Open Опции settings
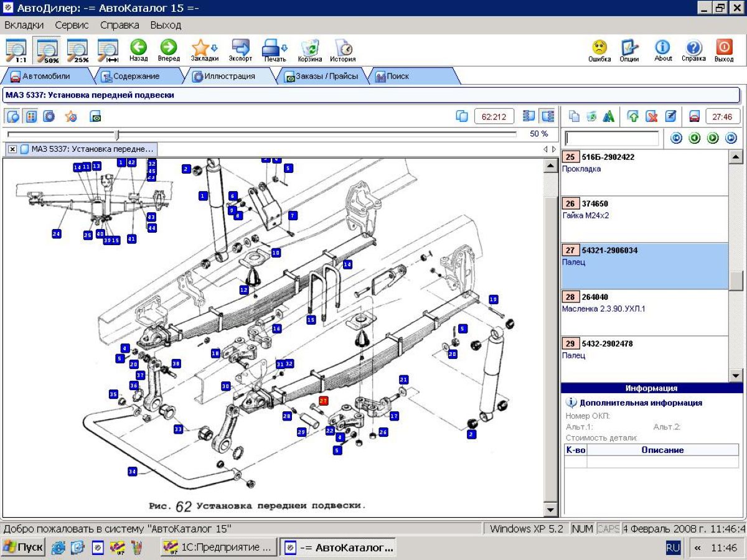Screen dimensions: 747x560 (629, 50)
